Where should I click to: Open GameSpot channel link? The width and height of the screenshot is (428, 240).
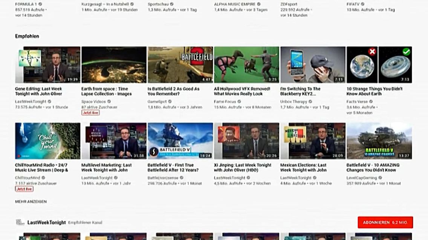click(157, 101)
